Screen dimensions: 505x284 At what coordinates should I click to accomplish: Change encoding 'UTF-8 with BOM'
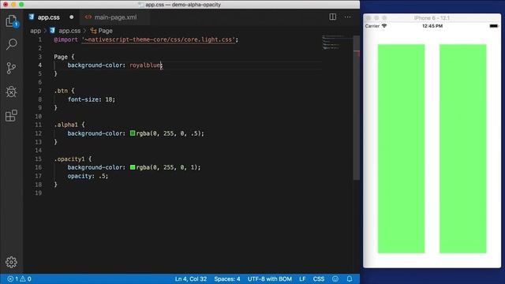(270, 278)
